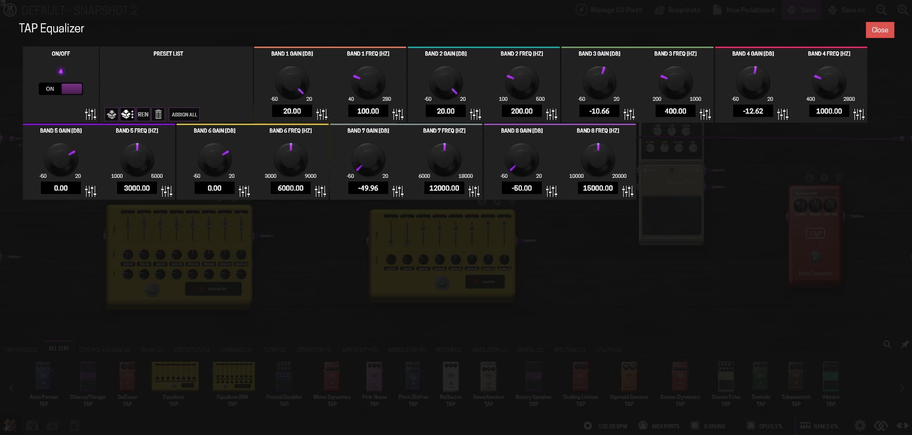Delete preset using the trash icon
This screenshot has width=912, height=435.
[x=158, y=114]
